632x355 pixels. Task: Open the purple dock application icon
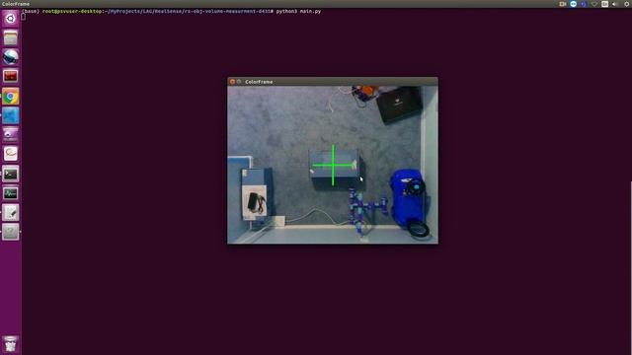tap(11, 135)
